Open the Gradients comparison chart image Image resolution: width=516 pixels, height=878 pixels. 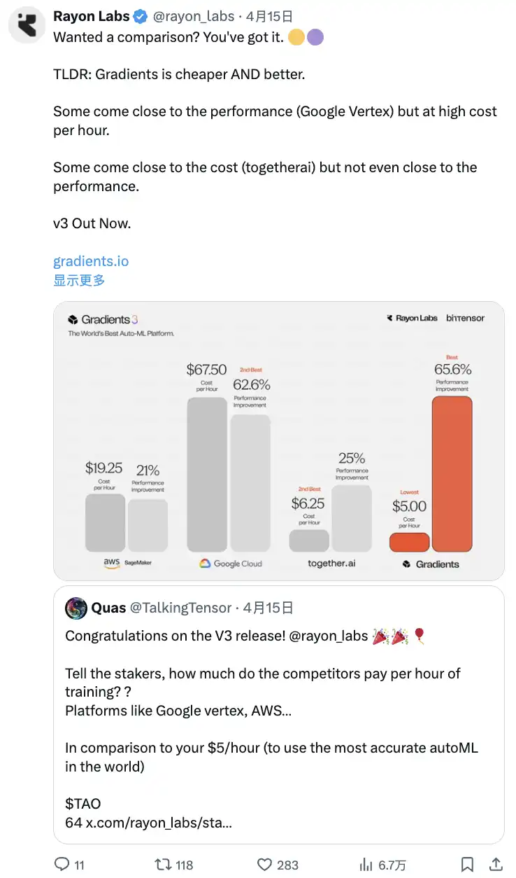point(279,441)
